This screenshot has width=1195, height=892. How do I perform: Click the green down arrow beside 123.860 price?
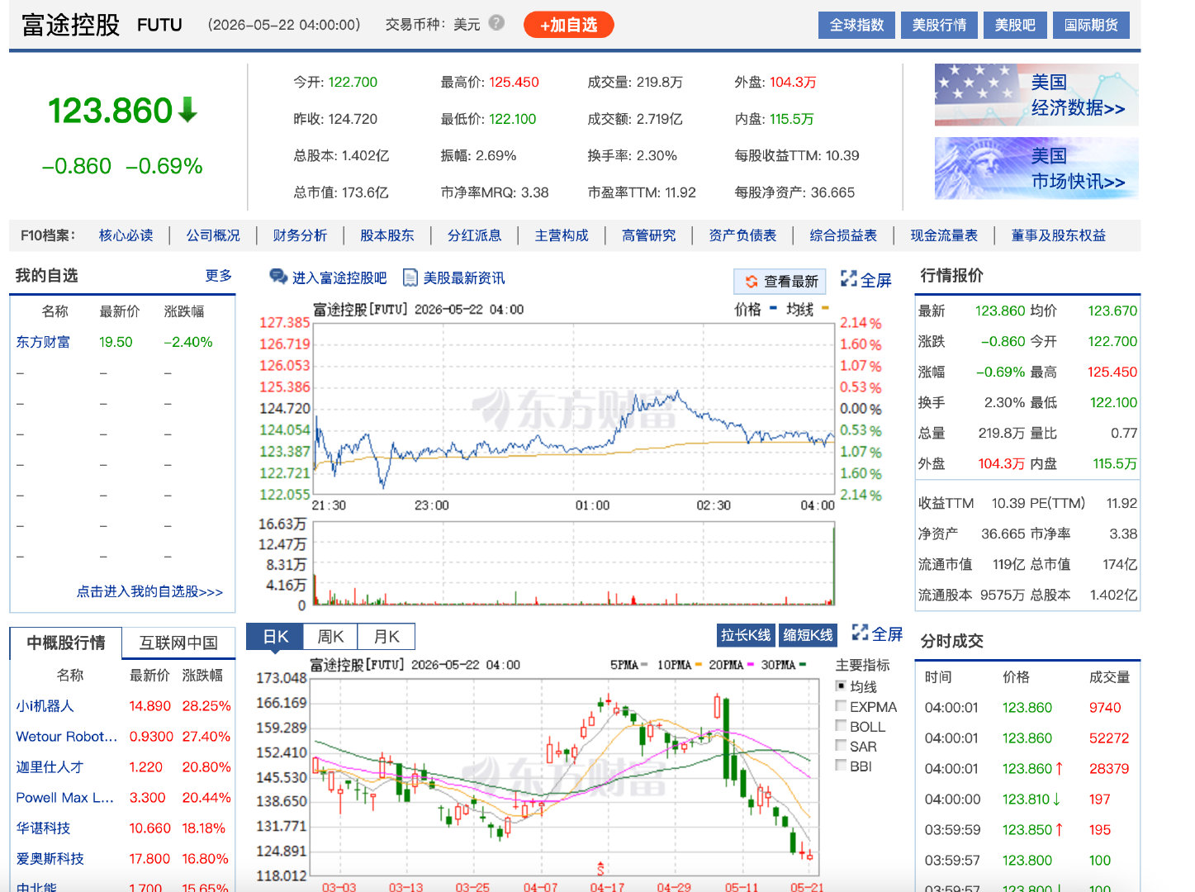tap(188, 109)
